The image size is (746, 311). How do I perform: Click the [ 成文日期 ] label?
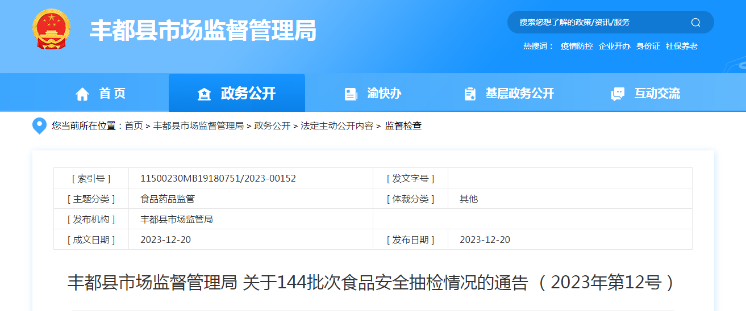click(91, 239)
